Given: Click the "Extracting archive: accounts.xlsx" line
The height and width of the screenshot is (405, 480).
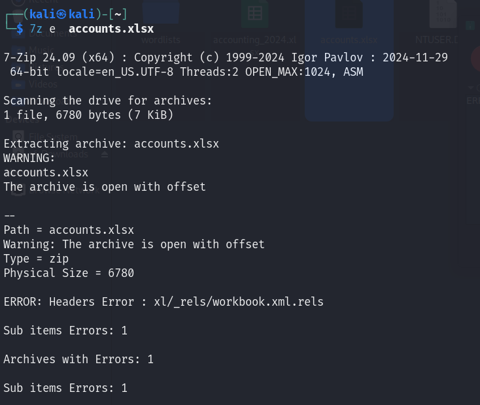Looking at the screenshot, I should (111, 144).
